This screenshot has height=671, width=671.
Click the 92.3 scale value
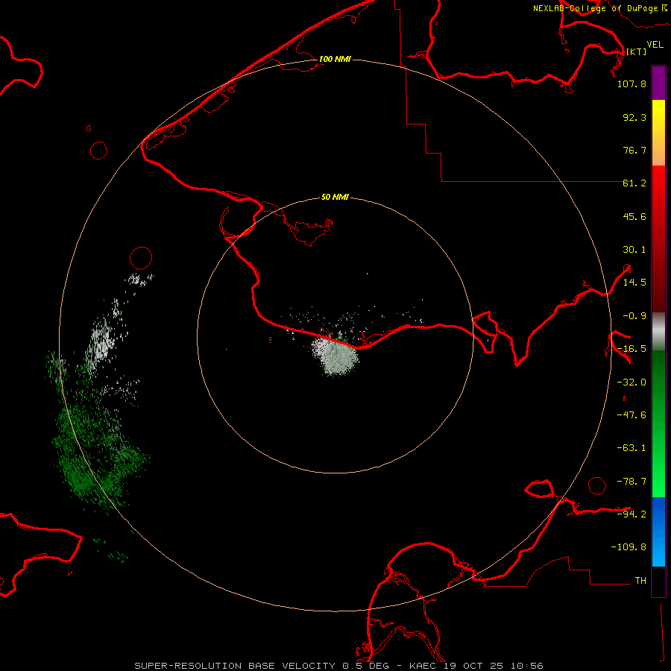pyautogui.click(x=634, y=117)
